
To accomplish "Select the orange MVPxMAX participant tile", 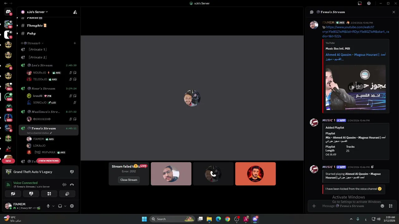I will pos(256,174).
